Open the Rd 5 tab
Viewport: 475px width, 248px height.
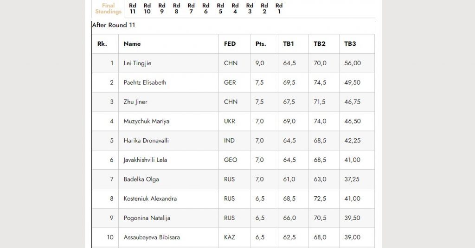[x=220, y=9]
